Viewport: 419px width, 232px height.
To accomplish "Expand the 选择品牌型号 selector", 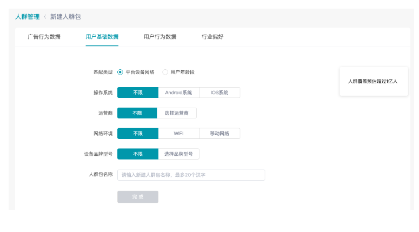I will click(178, 154).
